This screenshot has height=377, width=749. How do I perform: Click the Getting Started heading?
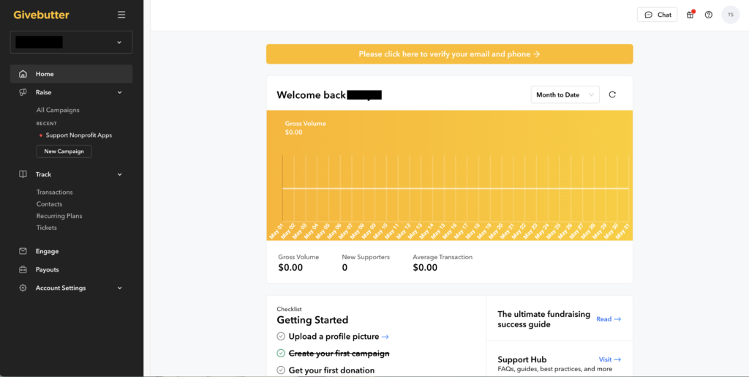click(312, 320)
